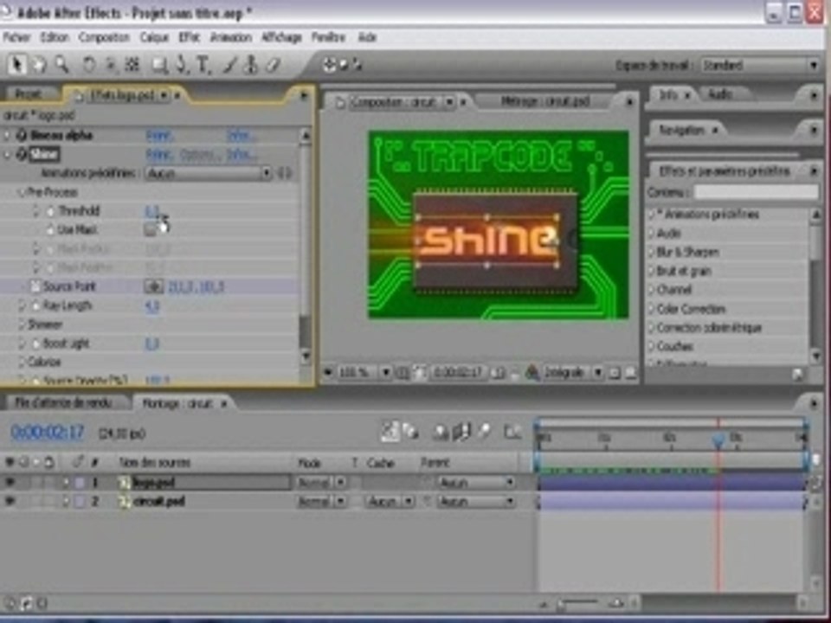
Task: Select the Type text tool
Action: click(x=203, y=65)
